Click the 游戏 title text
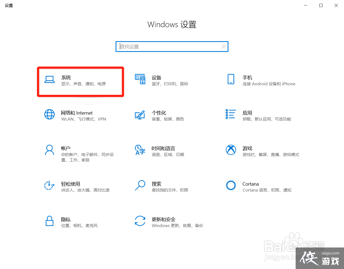344x269 pixels. pos(247,148)
